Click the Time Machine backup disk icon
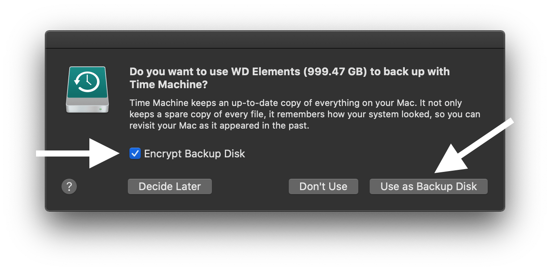The height and width of the screenshot is (271, 550). [87, 89]
